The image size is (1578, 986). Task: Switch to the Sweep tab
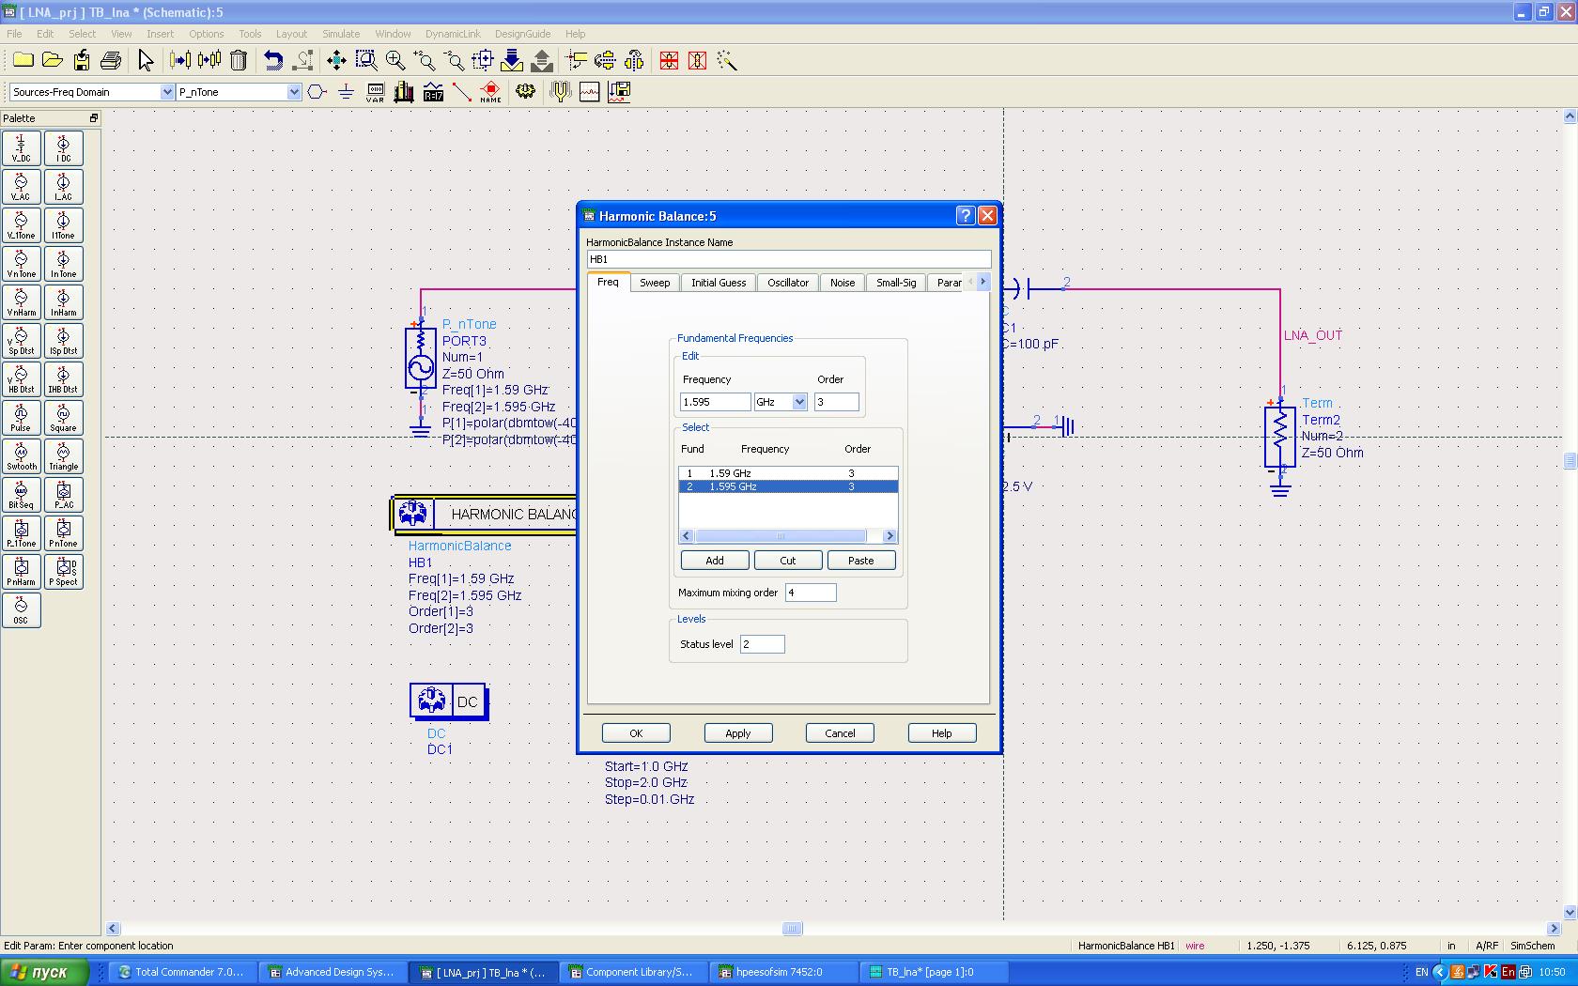pos(655,283)
